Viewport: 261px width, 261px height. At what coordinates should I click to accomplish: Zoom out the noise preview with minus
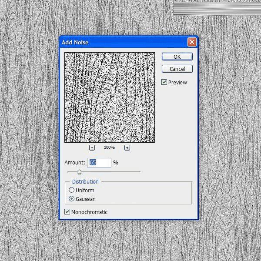(92, 147)
